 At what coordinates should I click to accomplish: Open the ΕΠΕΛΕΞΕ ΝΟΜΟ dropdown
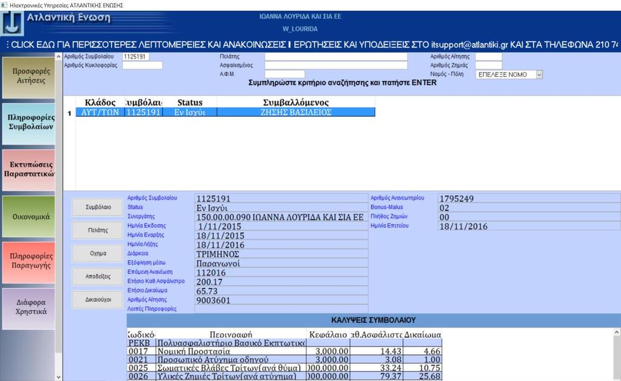[509, 75]
